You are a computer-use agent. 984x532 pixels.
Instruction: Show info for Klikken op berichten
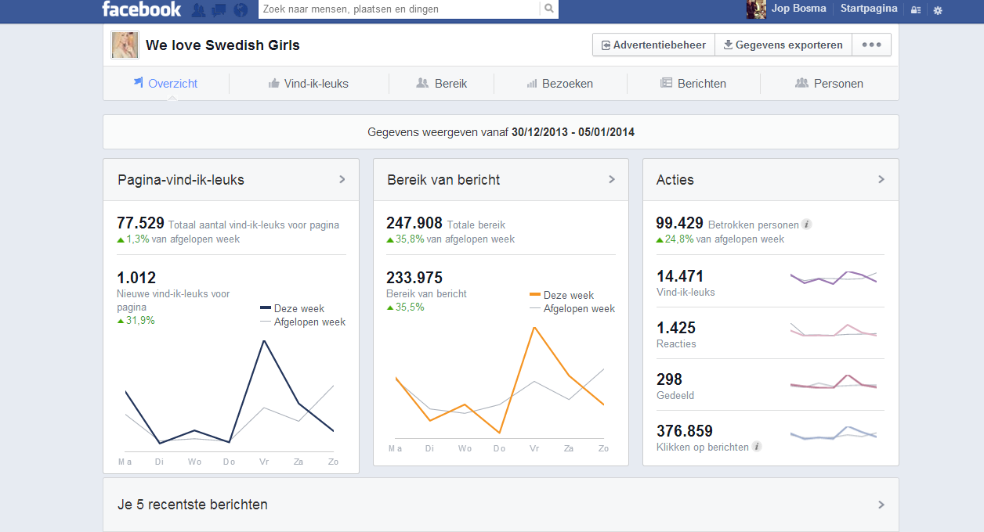(x=757, y=447)
